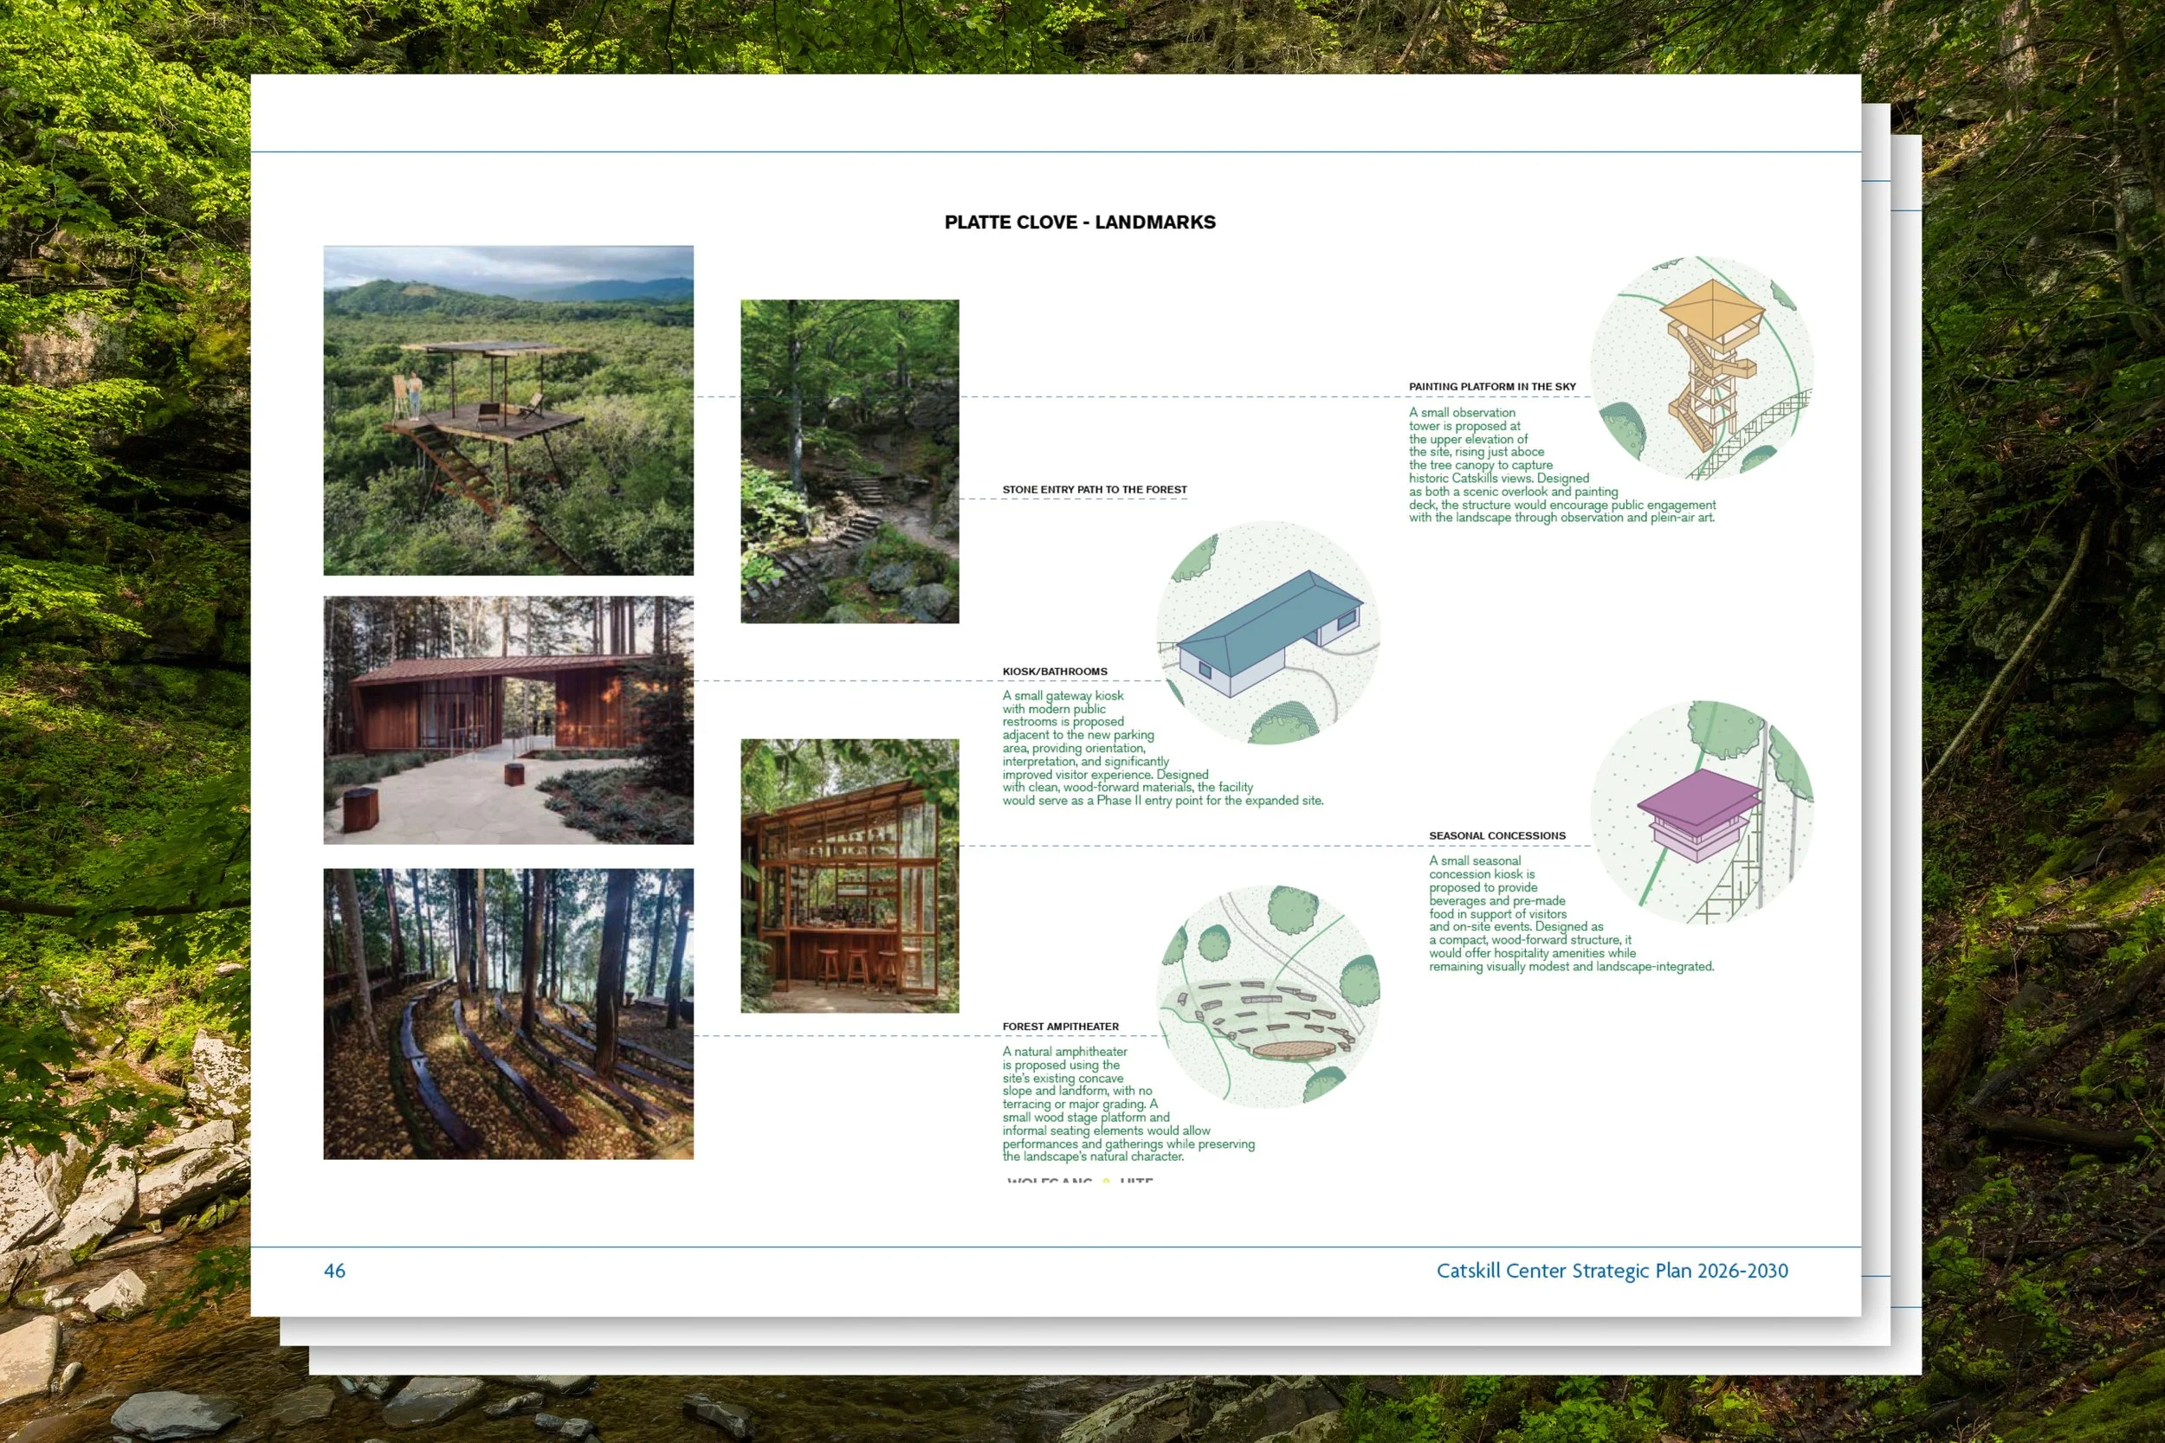The width and height of the screenshot is (2165, 1443).
Task: Click paragraph starting 'A small seasonal concession kiosk'
Action: 1571,914
